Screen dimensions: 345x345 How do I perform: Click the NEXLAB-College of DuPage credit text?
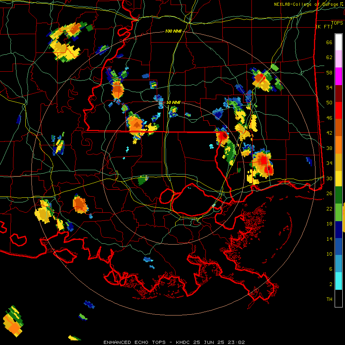point(306,4)
